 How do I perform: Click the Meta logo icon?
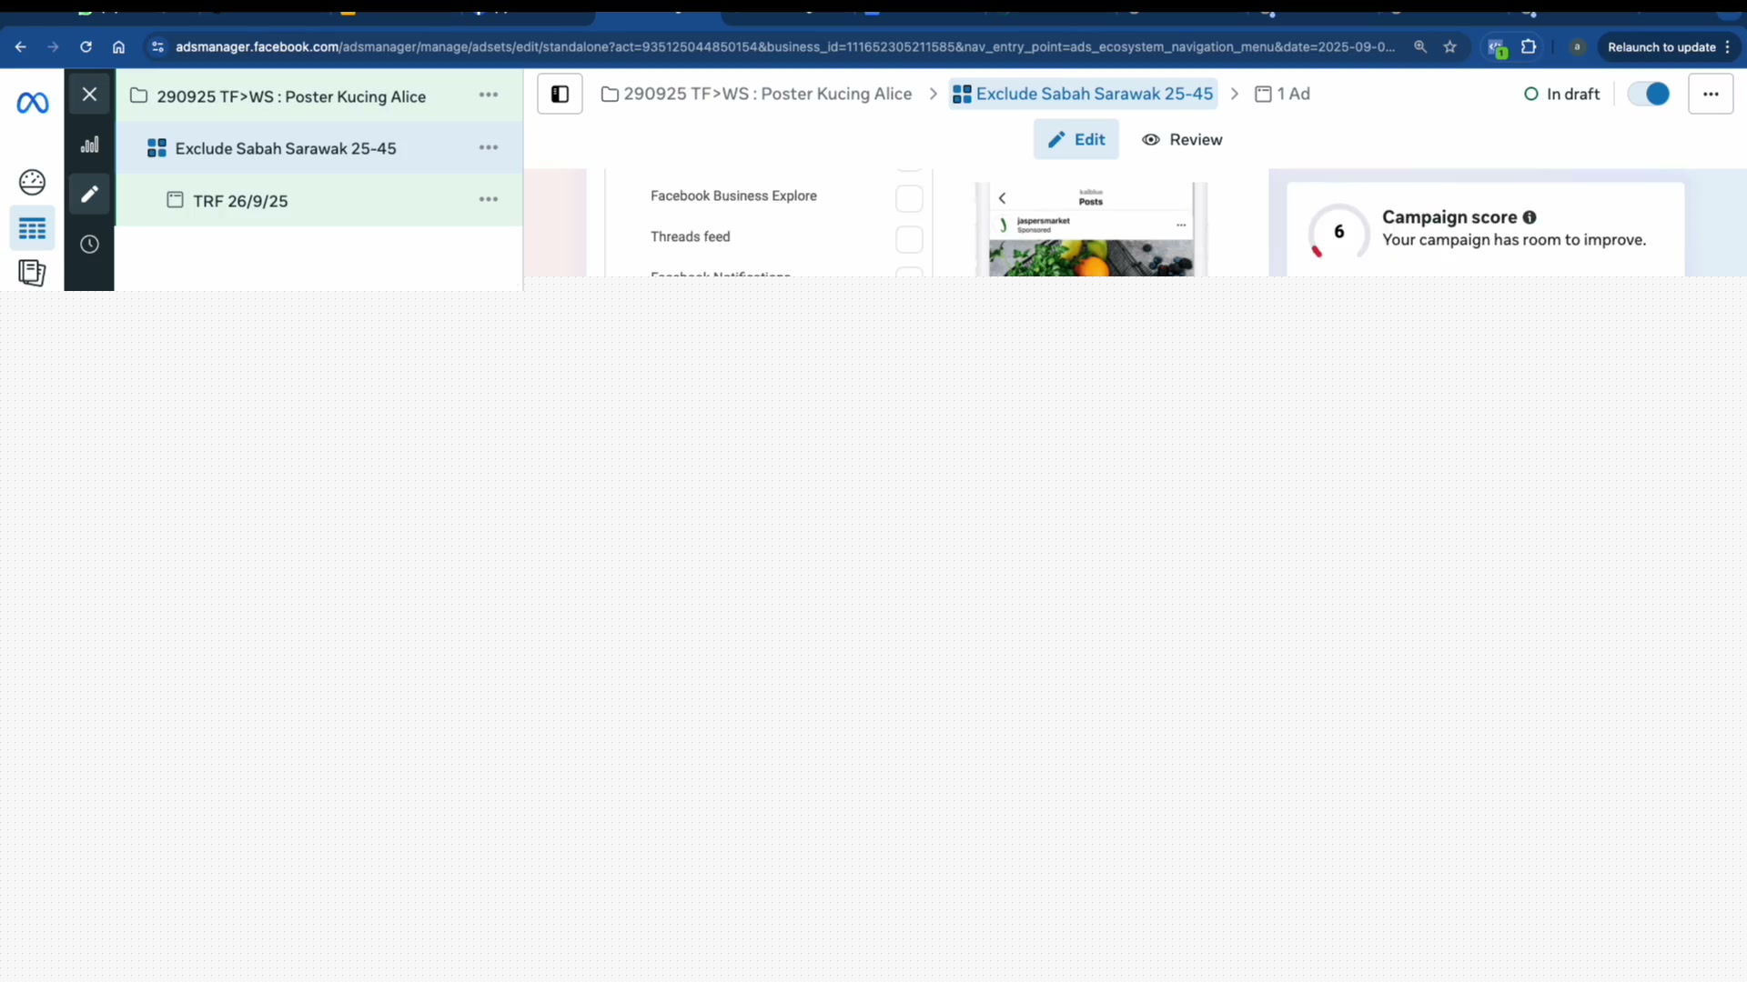[33, 103]
